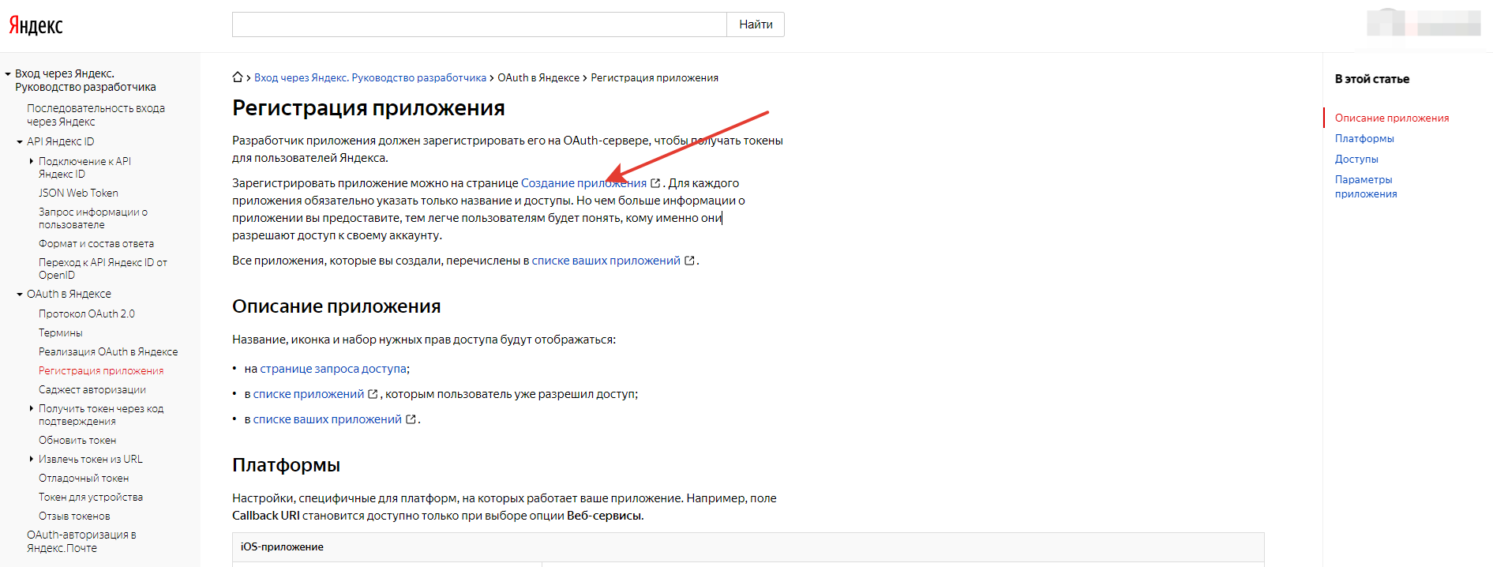
Task: Collapse the Вход через Яндекс root section
Action: pyautogui.click(x=8, y=74)
